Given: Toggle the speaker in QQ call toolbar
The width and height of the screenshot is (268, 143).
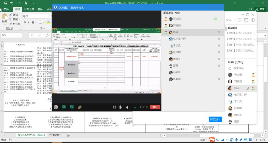Looking at the screenshot, I should point(127,107).
